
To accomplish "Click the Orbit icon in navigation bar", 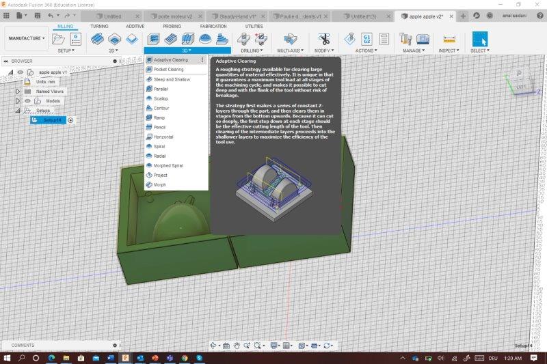I will pyautogui.click(x=213, y=346).
